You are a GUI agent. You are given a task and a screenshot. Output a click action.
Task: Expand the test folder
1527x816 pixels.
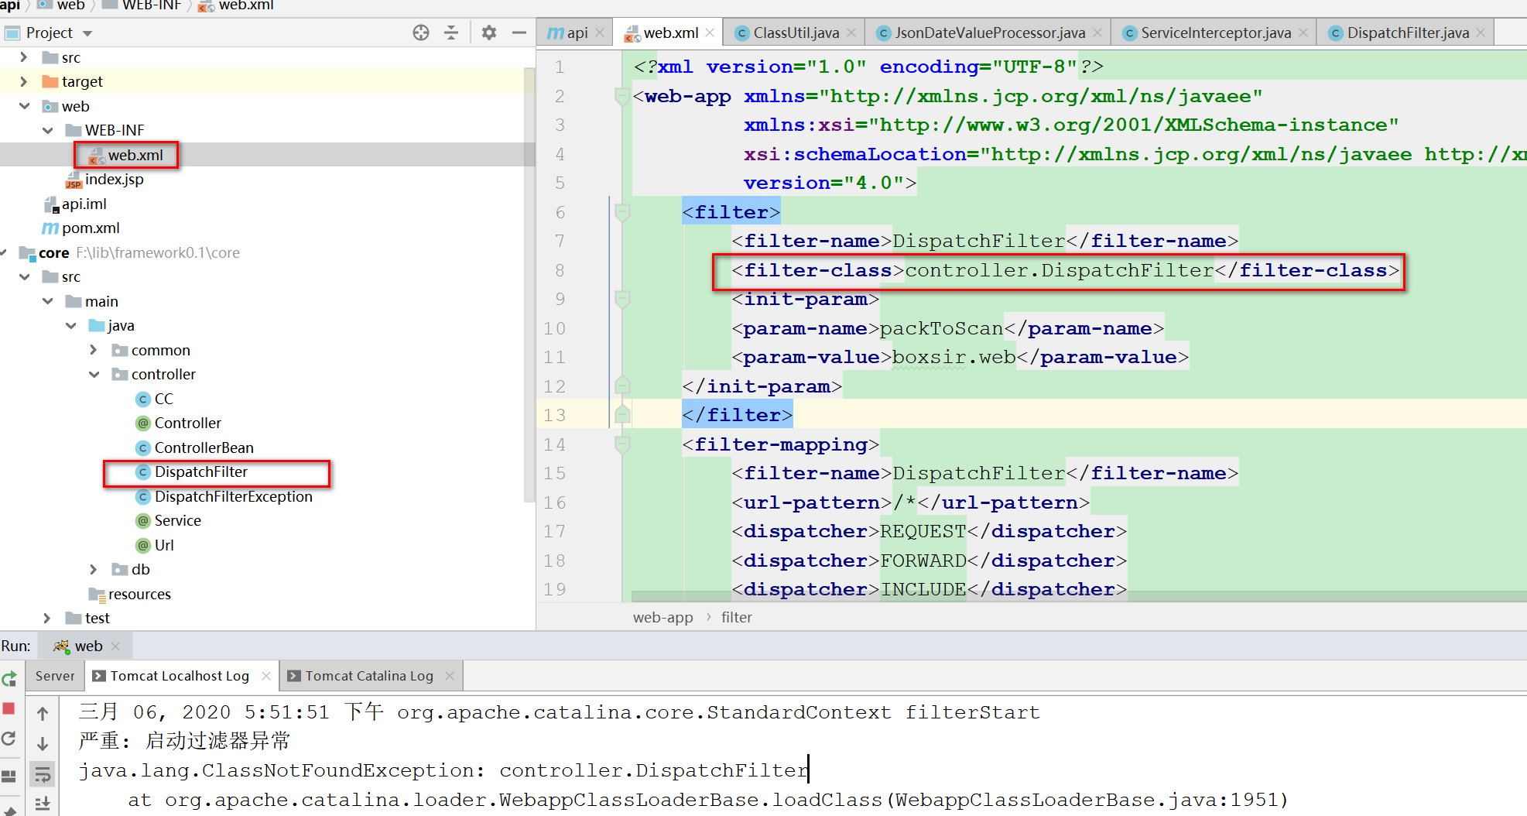[x=47, y=618]
